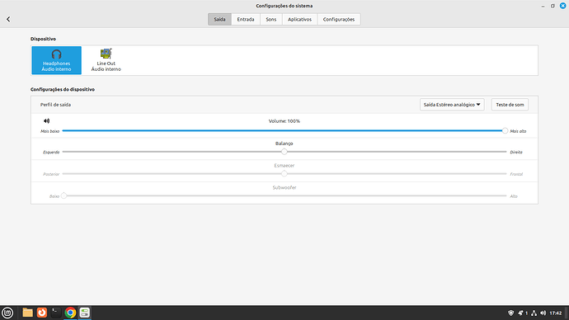Screen dimensions: 569x320
Task: Open the file manager from the panel
Action: pos(27,313)
